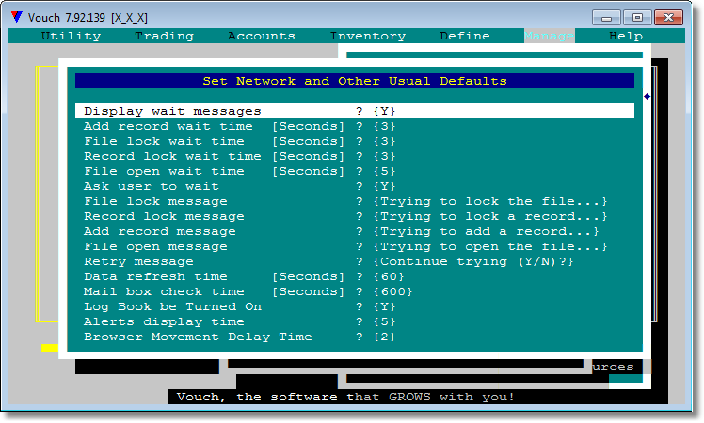
Task: Click the 'Data refresh time' label
Action: 155,276
